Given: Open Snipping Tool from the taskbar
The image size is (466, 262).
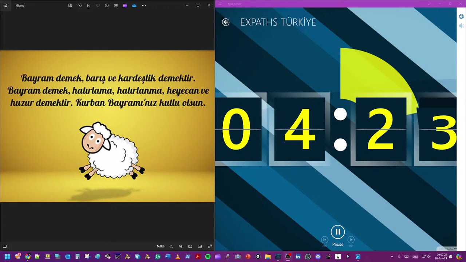Looking at the screenshot, I should [x=87, y=257].
